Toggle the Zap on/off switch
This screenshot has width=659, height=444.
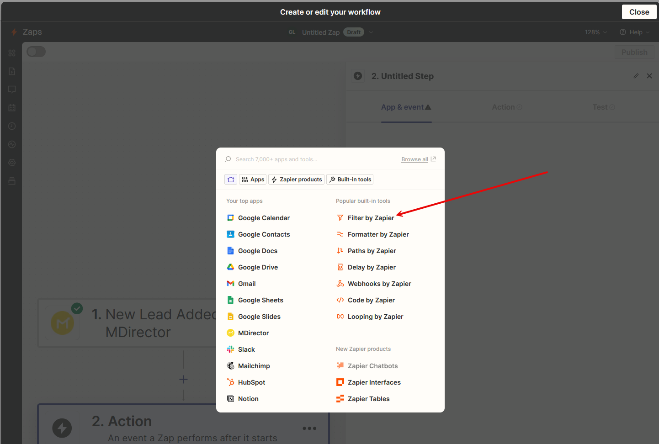[x=36, y=52]
